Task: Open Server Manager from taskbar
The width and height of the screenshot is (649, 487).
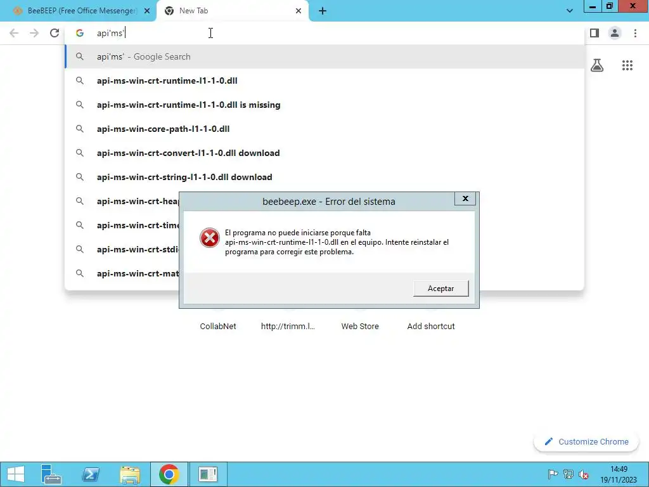Action: (x=51, y=474)
